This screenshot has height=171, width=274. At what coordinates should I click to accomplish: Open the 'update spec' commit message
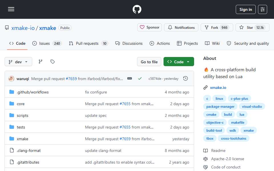pos(96,115)
